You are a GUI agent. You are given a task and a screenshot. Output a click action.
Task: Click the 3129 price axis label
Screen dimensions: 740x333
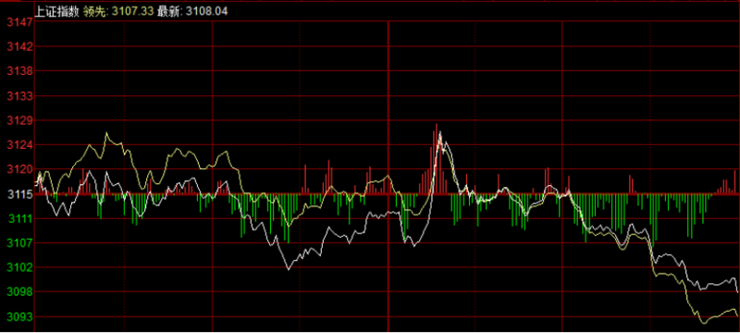click(x=19, y=120)
